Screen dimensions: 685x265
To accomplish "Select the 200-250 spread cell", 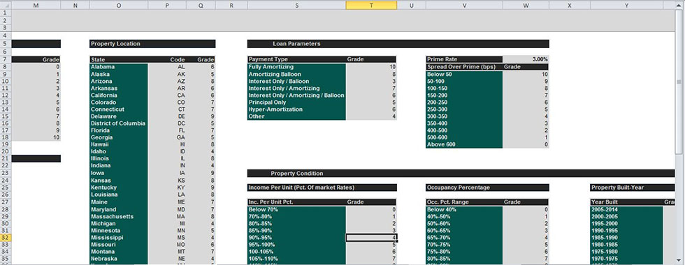I will pyautogui.click(x=464, y=103).
